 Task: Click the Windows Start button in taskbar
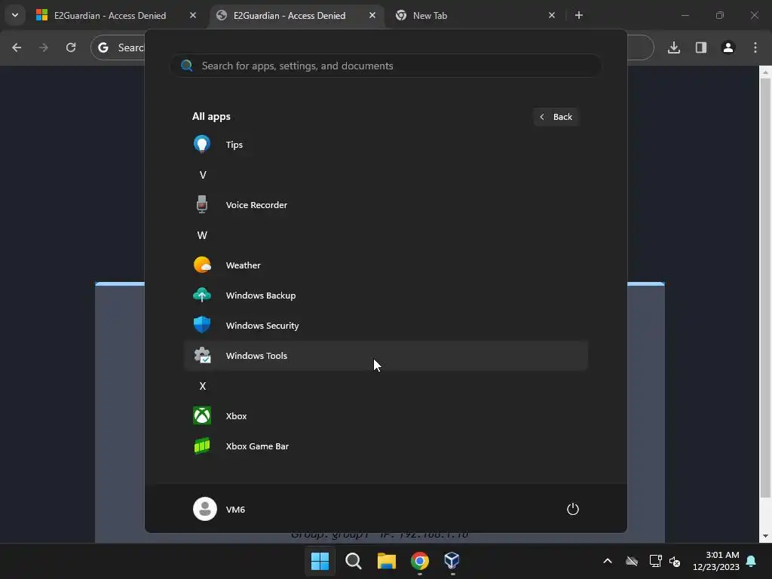coord(320,560)
